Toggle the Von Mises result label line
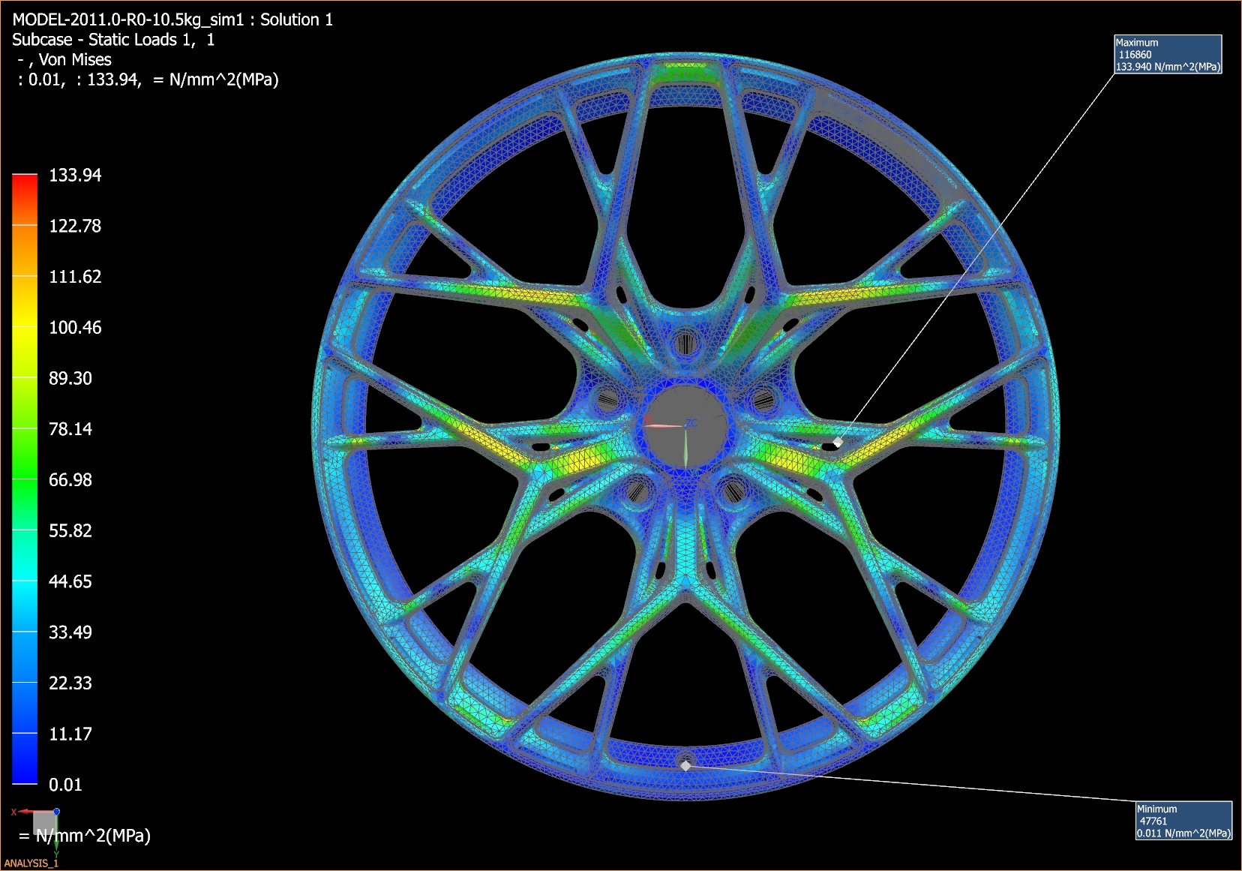 [64, 59]
